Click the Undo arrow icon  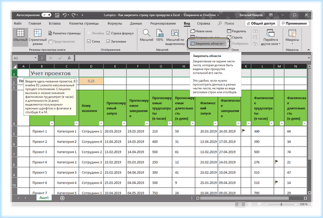(65, 15)
